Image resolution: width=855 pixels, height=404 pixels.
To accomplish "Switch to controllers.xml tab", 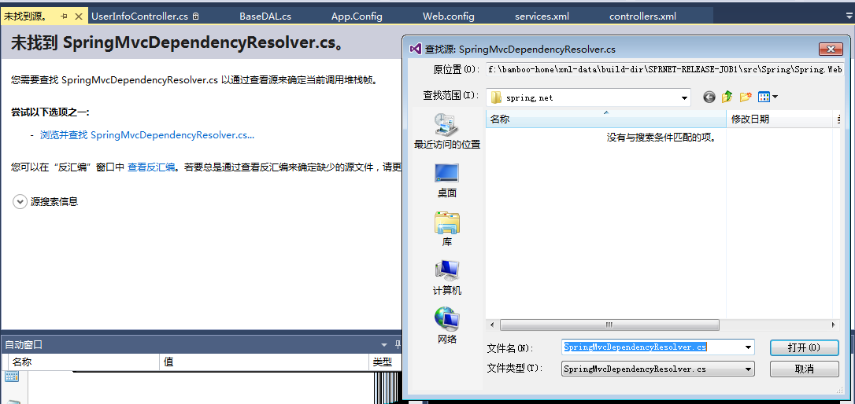I will pos(642,17).
